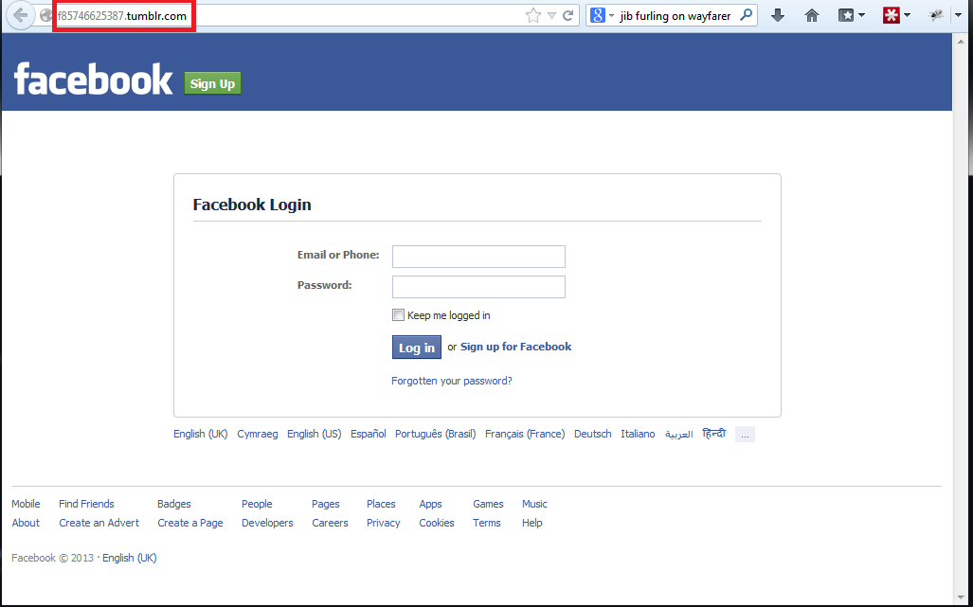
Task: Open Pages footer link
Action: pyautogui.click(x=326, y=504)
